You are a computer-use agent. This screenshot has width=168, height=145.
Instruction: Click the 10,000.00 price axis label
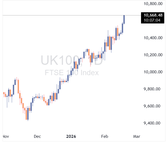(x=153, y=72)
